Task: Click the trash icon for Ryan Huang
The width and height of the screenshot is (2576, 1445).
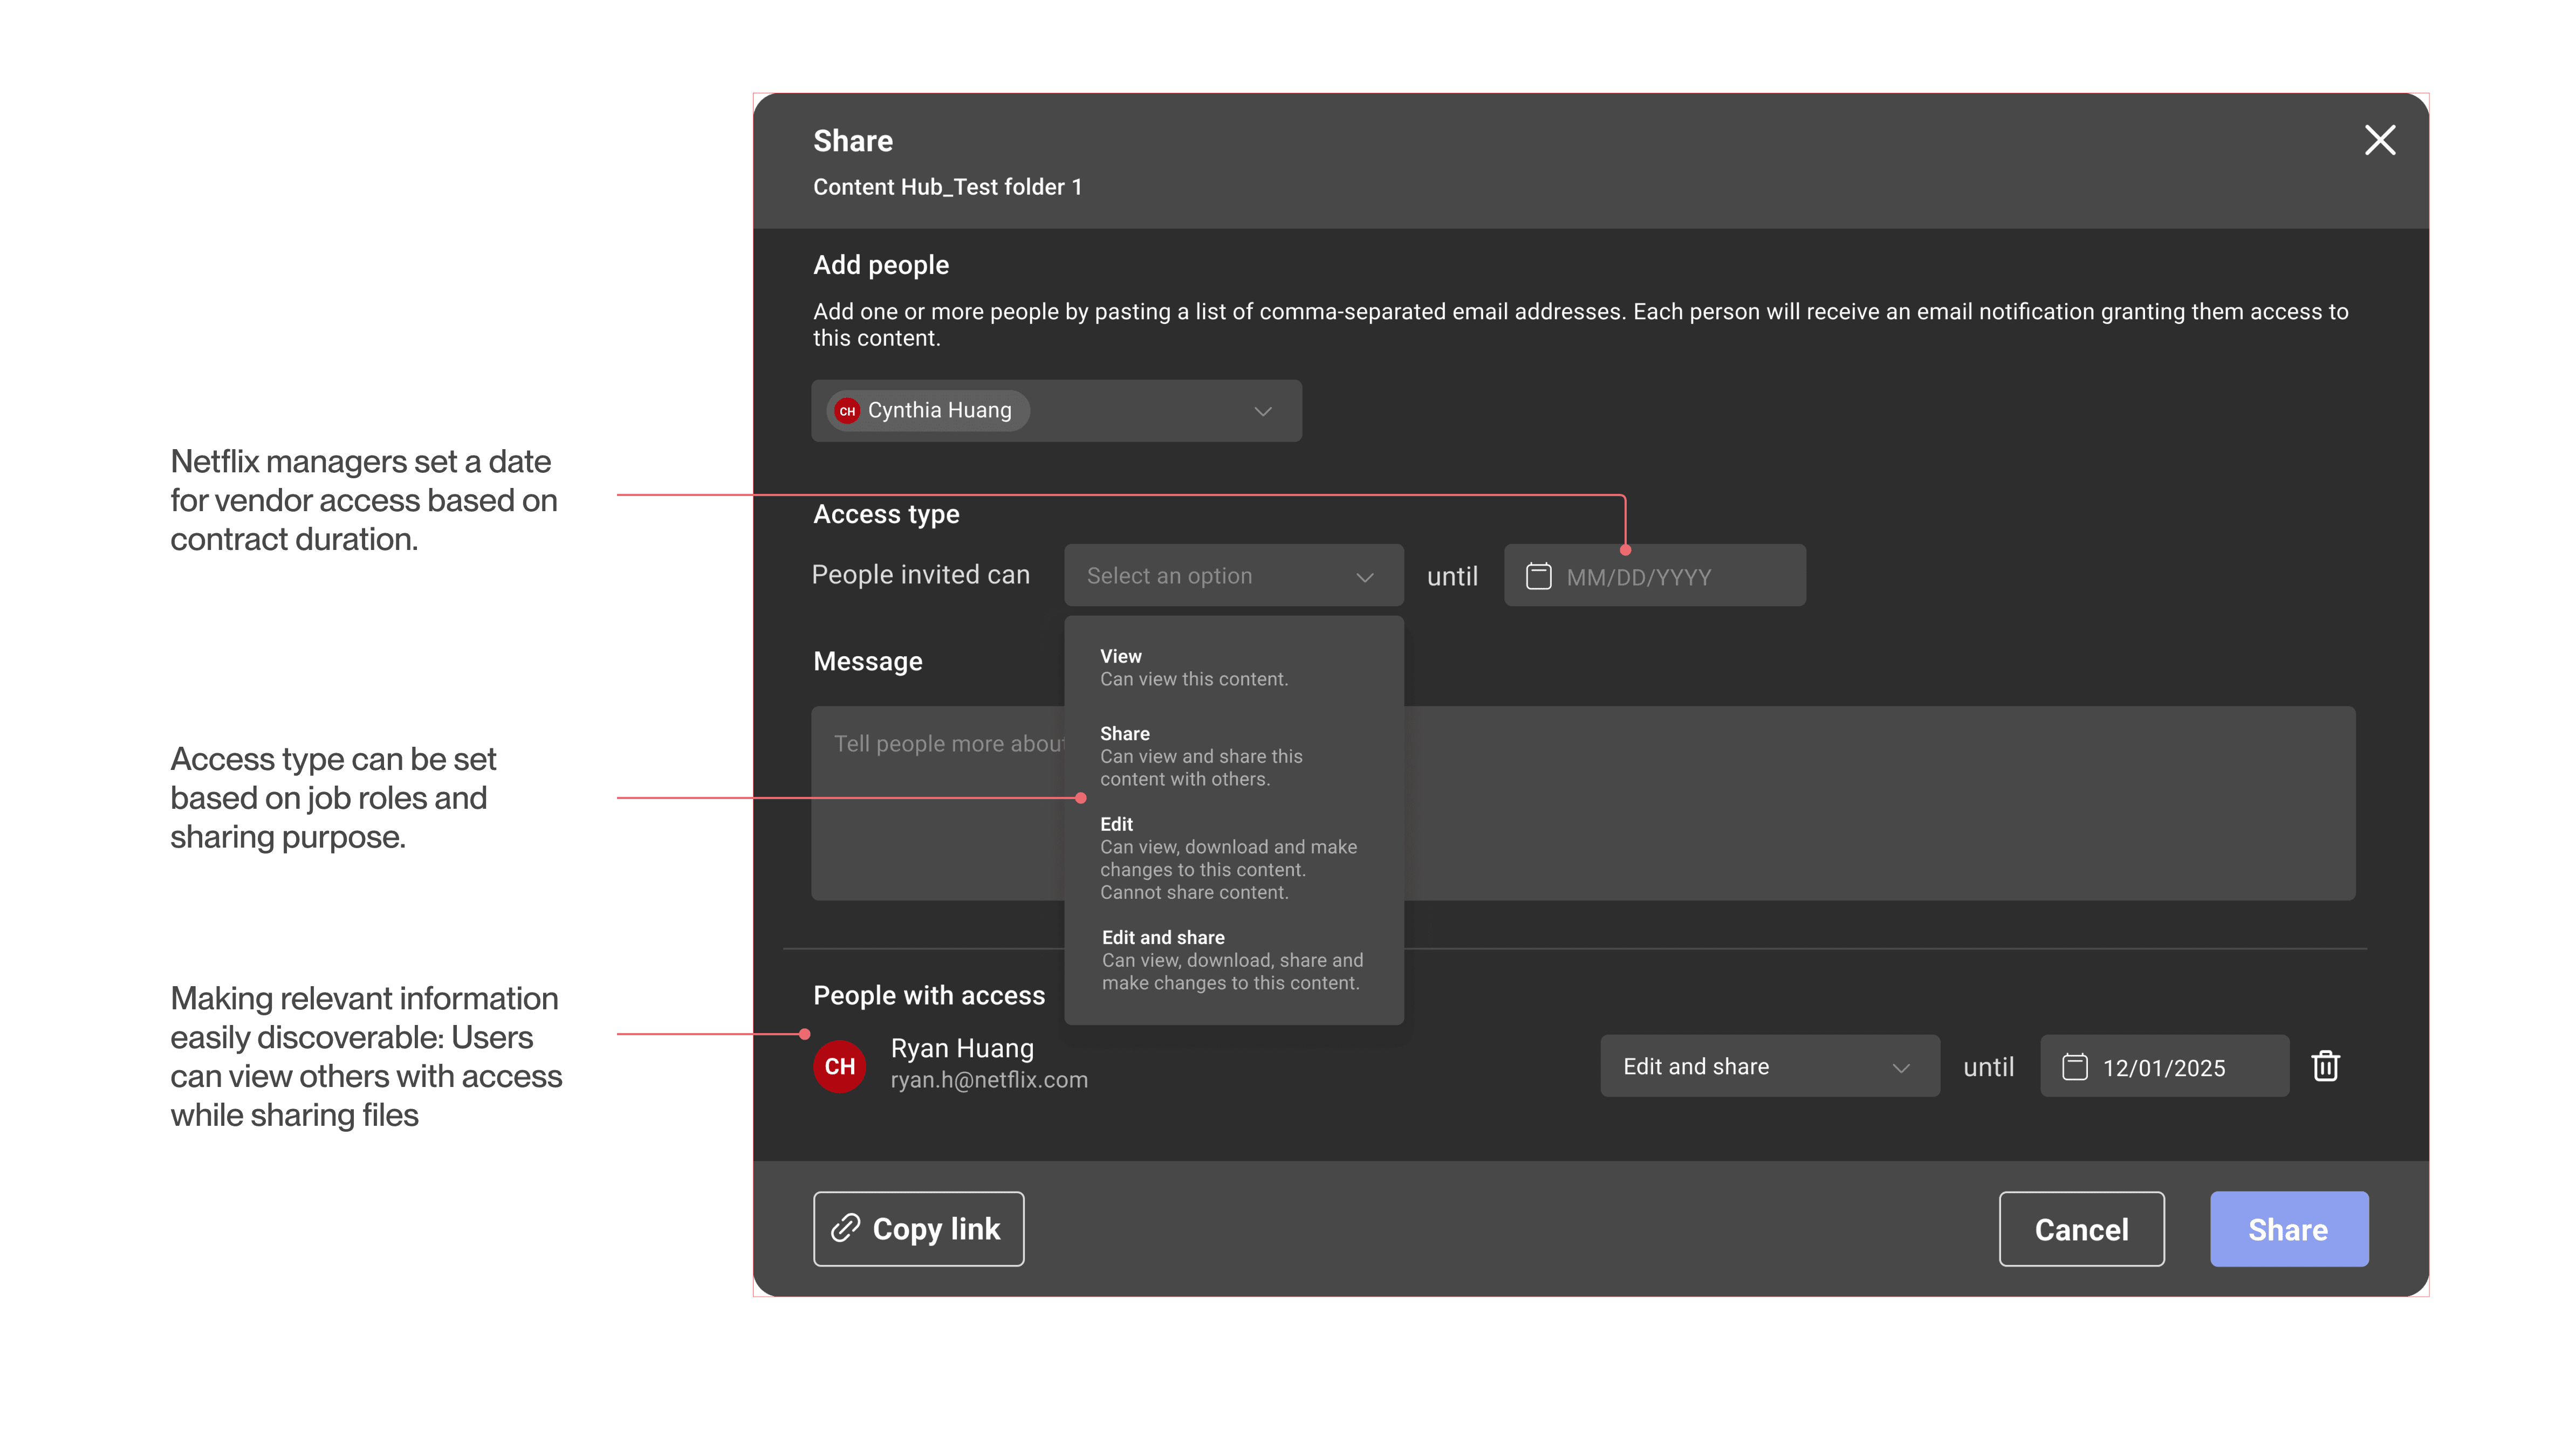Action: click(2325, 1066)
